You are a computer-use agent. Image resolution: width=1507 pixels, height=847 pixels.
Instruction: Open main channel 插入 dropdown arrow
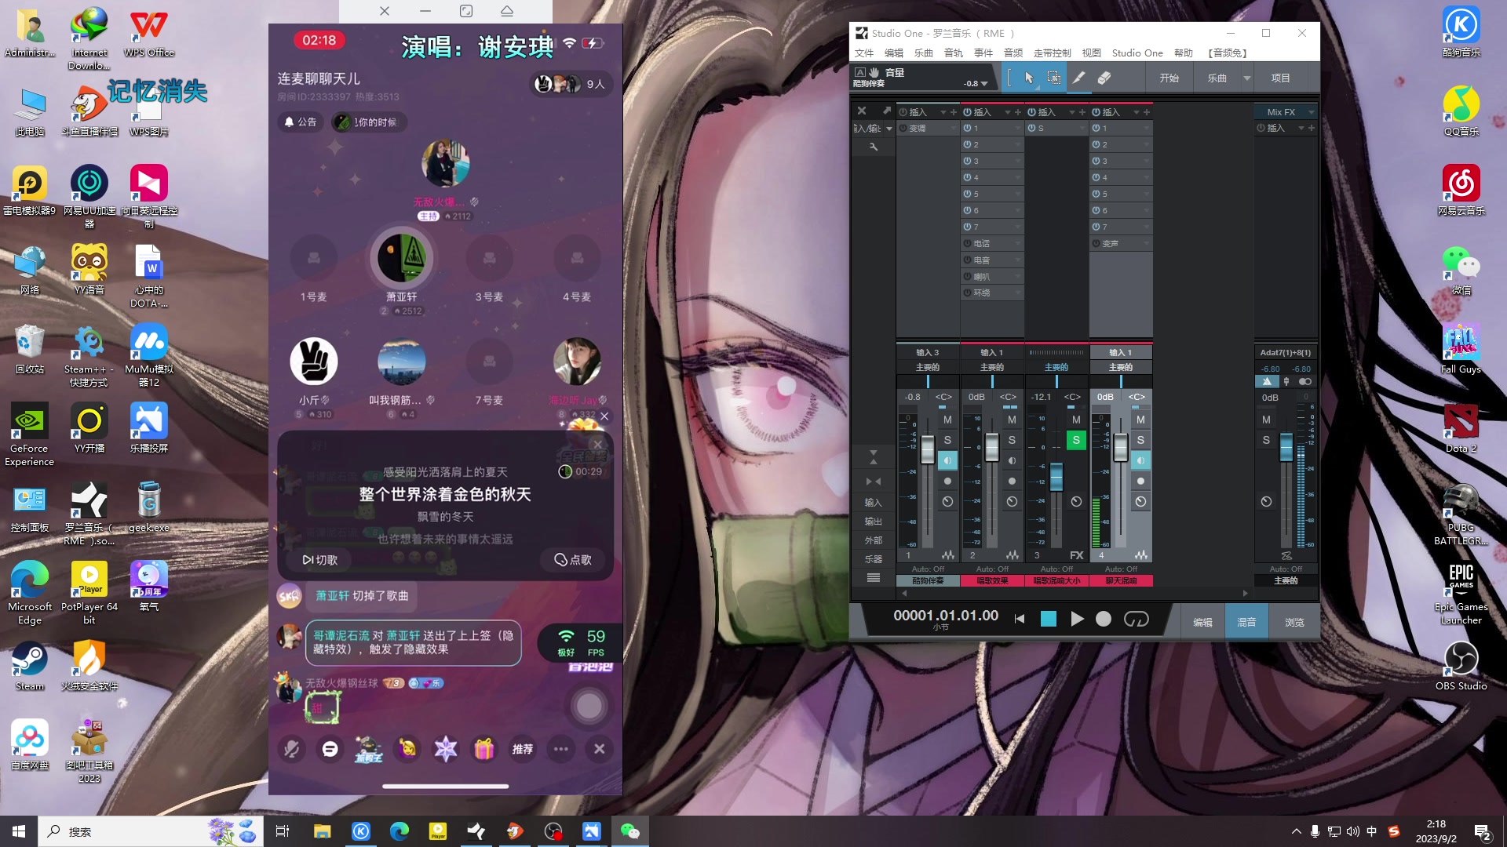point(1301,128)
